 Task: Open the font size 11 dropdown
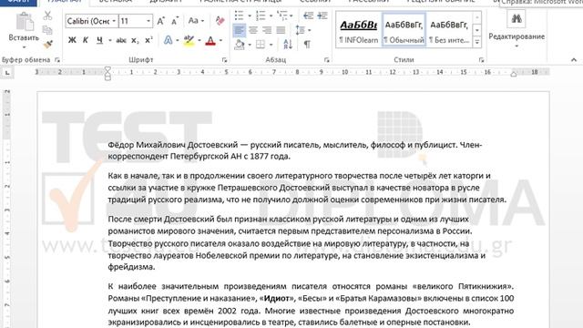tap(148, 21)
